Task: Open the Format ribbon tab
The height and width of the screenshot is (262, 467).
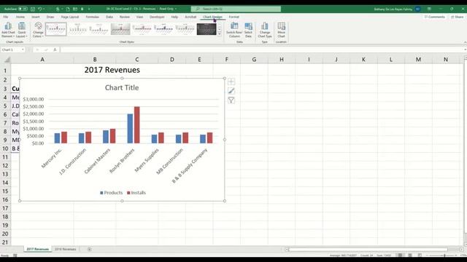Action: coord(233,17)
